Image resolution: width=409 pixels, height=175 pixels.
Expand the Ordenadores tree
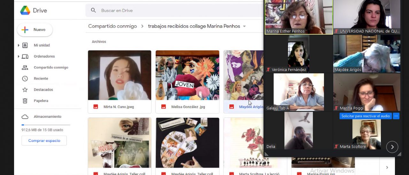19,57
